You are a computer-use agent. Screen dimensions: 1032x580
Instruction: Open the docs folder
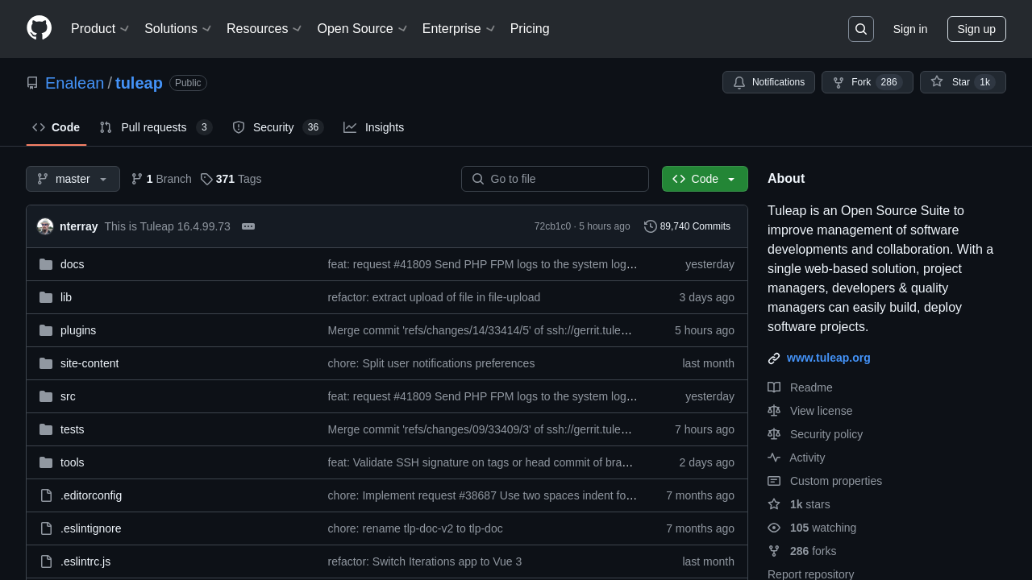[x=72, y=264]
